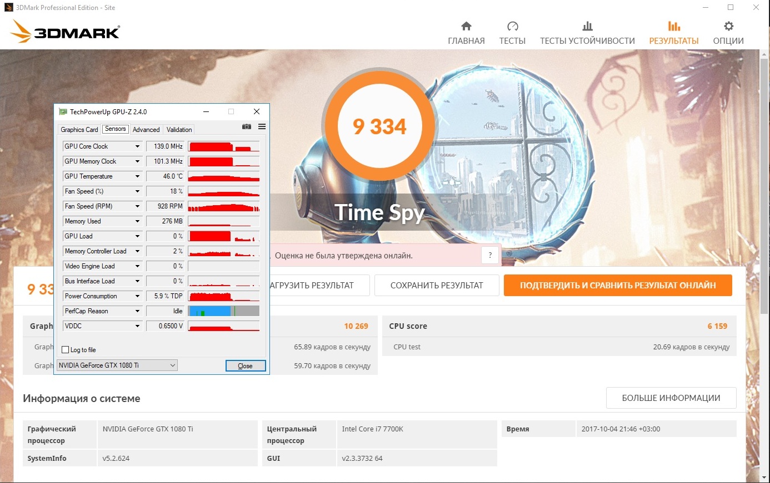Click ПОДТВЕРДИТЬ И СРАВНИТЬ РЕЗУЛЬТАТ ОНЛАЙН
Image resolution: width=770 pixels, height=483 pixels.
pyautogui.click(x=618, y=286)
